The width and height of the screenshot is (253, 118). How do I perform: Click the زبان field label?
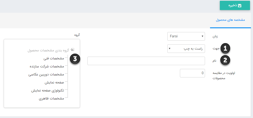215,36
